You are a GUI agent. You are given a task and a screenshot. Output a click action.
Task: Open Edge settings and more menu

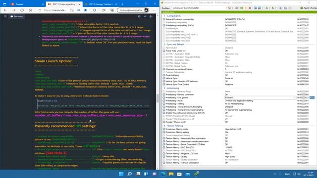tap(154, 10)
